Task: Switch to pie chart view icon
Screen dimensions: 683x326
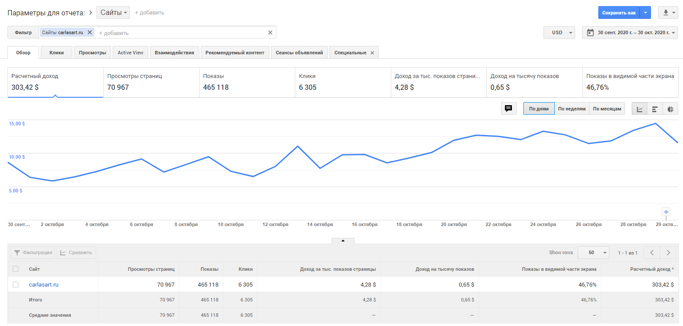Action: (670, 109)
